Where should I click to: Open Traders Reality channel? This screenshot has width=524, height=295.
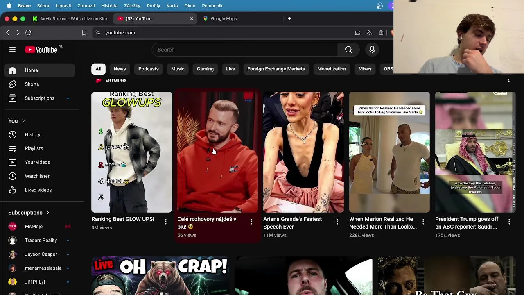point(39,241)
